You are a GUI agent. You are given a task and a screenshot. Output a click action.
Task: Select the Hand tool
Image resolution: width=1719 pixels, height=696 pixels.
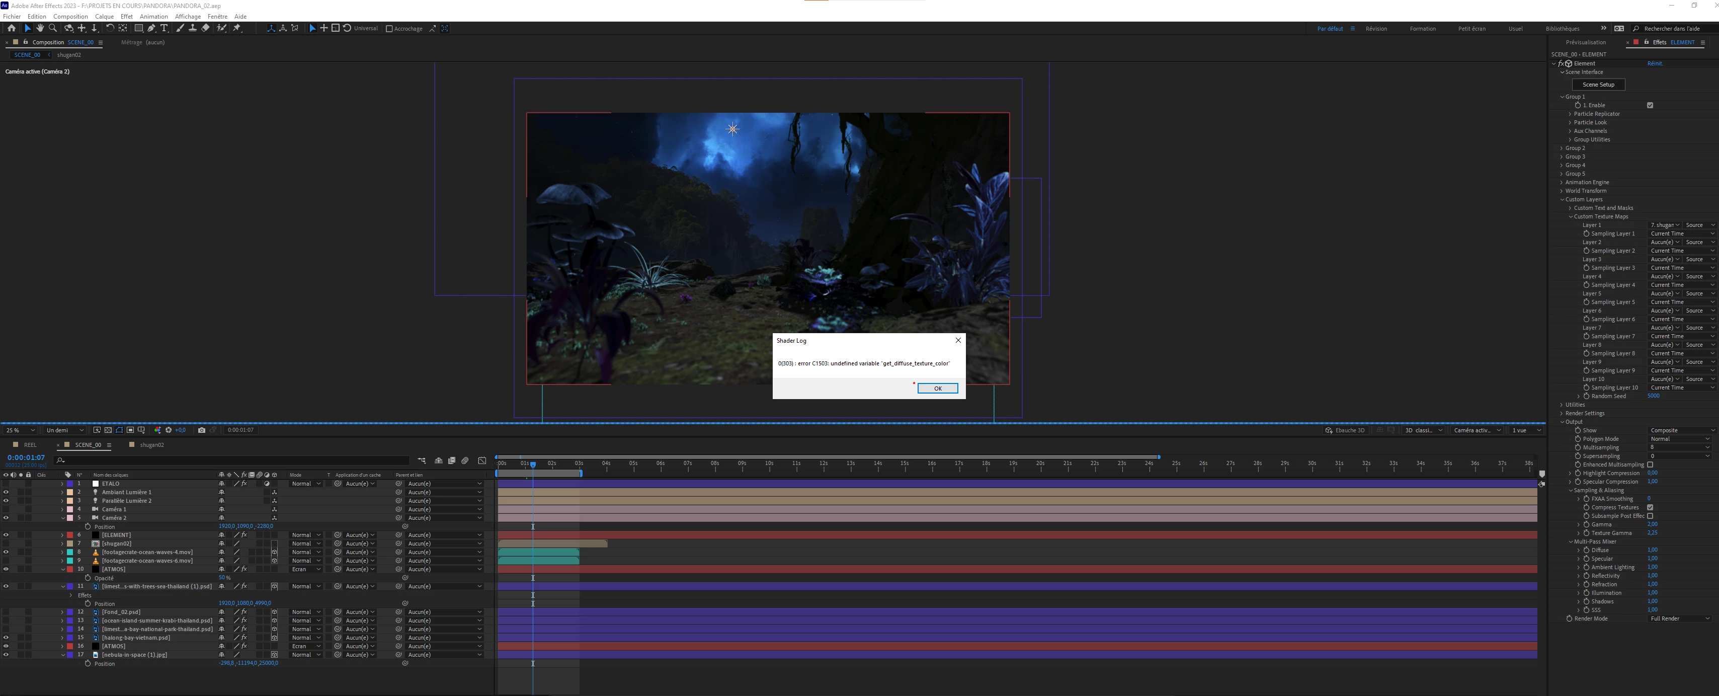[x=40, y=28]
